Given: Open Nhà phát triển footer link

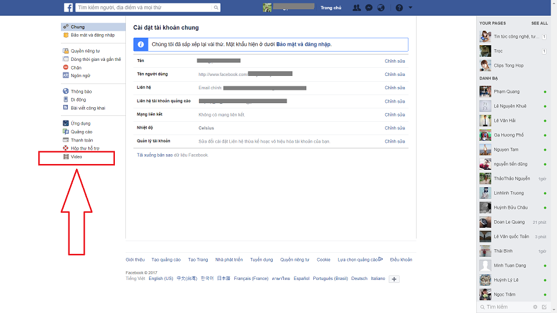Looking at the screenshot, I should pos(229,260).
